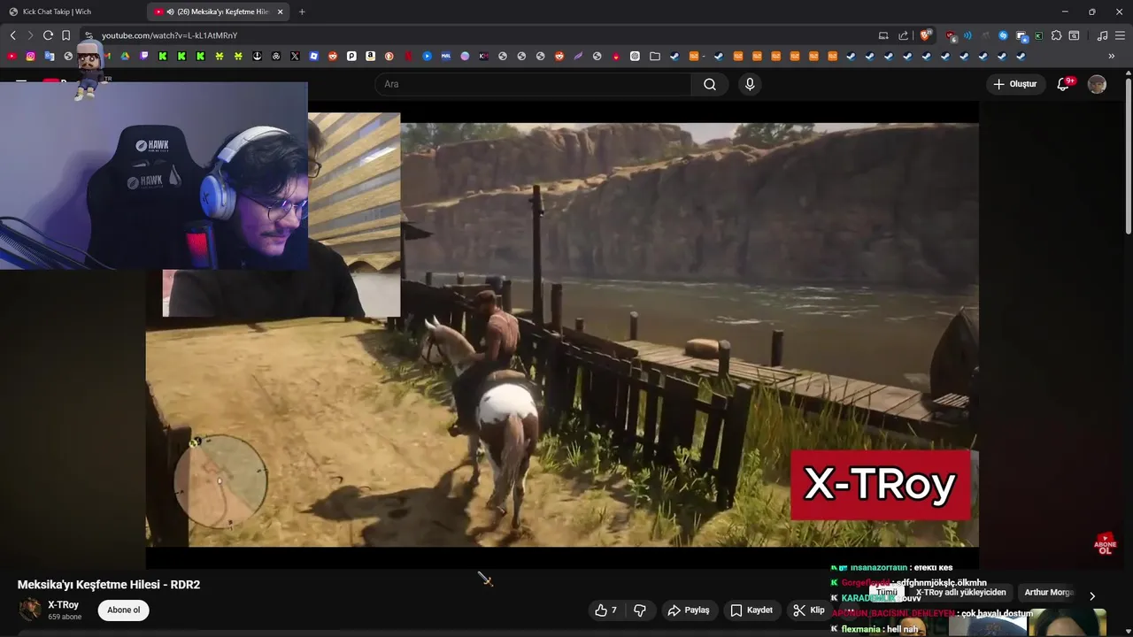This screenshot has width=1133, height=637.
Task: Open the Amazon bookmark icon
Action: pos(370,56)
